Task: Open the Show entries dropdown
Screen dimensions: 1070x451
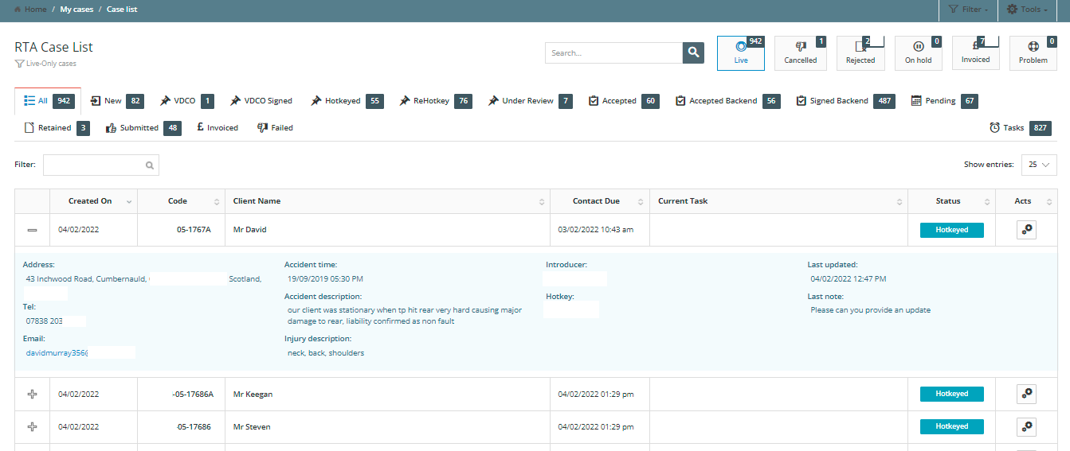Action: pos(1039,165)
